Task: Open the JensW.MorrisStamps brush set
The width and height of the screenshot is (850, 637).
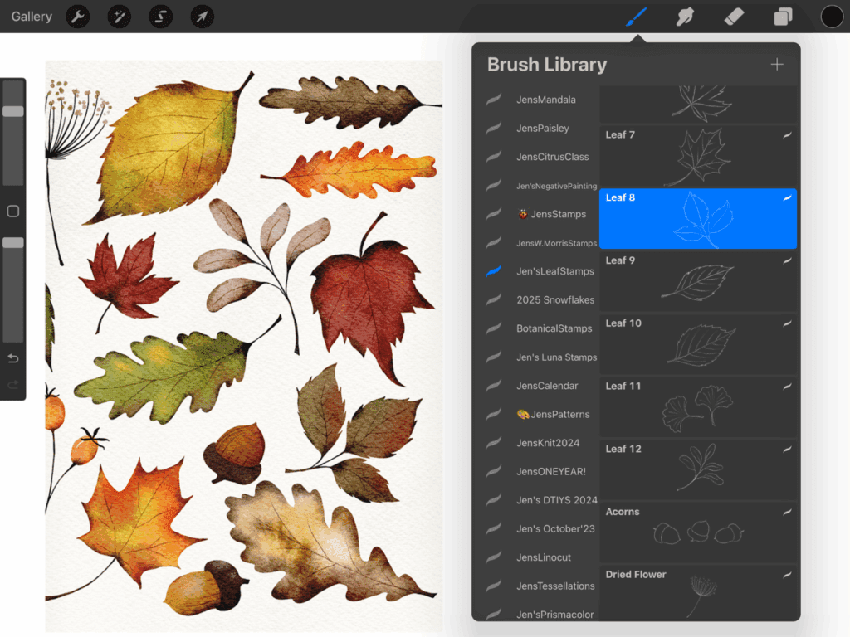Action: (556, 243)
